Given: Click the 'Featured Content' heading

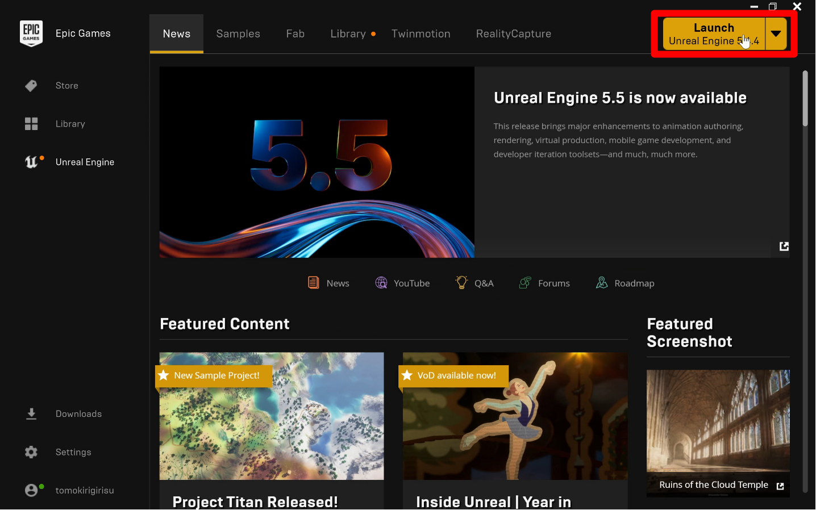Looking at the screenshot, I should click(x=225, y=324).
